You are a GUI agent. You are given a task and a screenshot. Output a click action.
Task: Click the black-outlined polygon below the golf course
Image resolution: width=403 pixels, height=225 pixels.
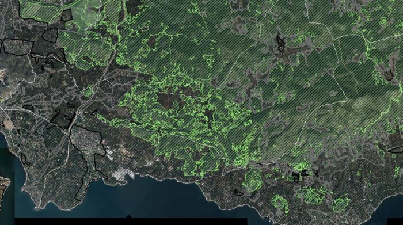point(51,36)
